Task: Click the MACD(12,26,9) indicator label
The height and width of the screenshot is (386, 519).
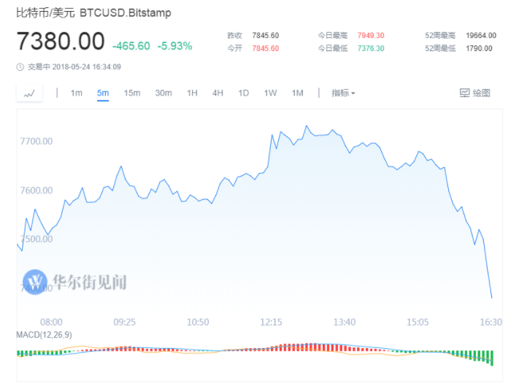Action: [45, 334]
